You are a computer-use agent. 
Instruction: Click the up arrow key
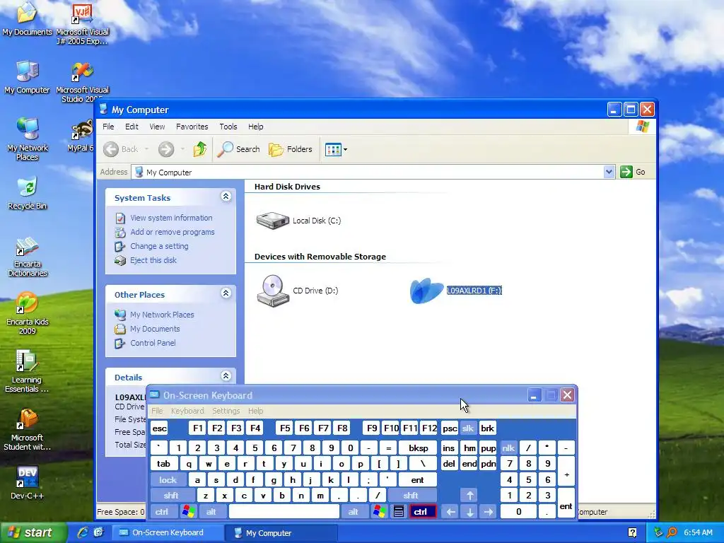pos(469,496)
